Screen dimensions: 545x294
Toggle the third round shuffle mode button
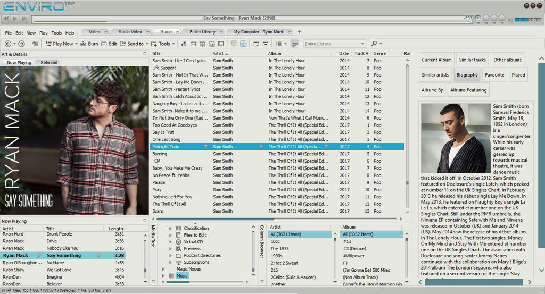[x=494, y=18]
